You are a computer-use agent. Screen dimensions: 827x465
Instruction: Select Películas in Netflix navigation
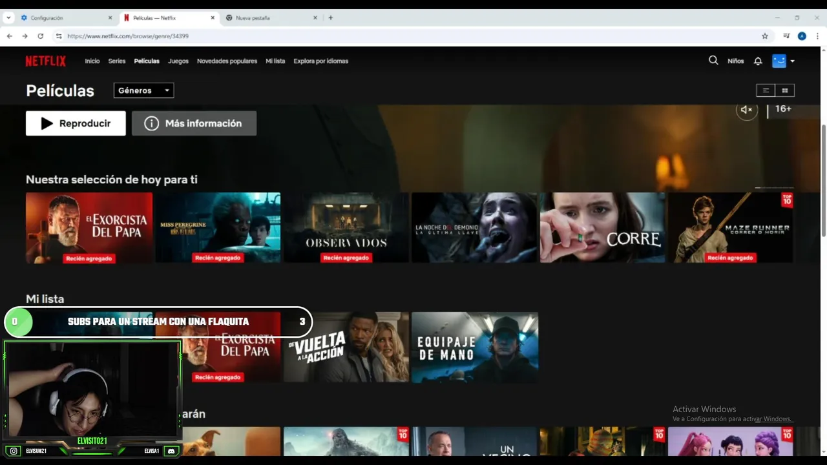147,61
